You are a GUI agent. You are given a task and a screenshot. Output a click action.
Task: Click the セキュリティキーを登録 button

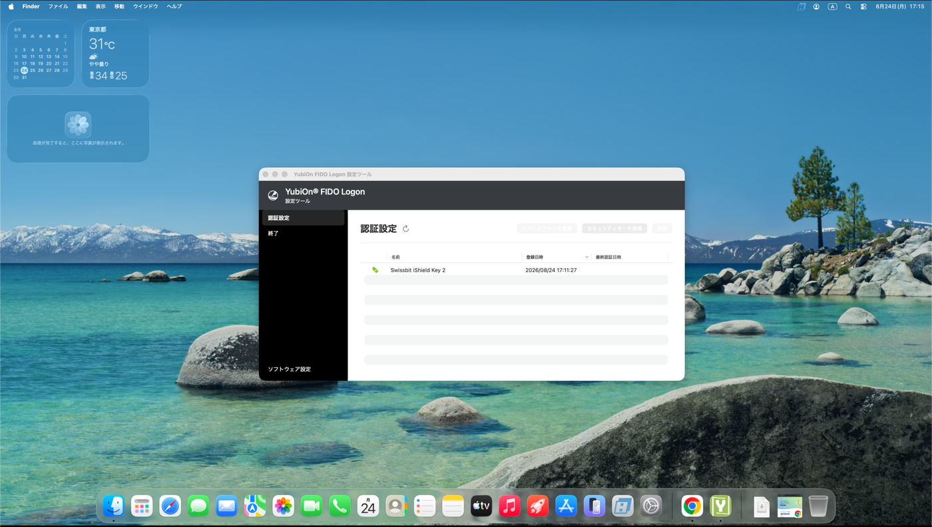[x=614, y=228]
